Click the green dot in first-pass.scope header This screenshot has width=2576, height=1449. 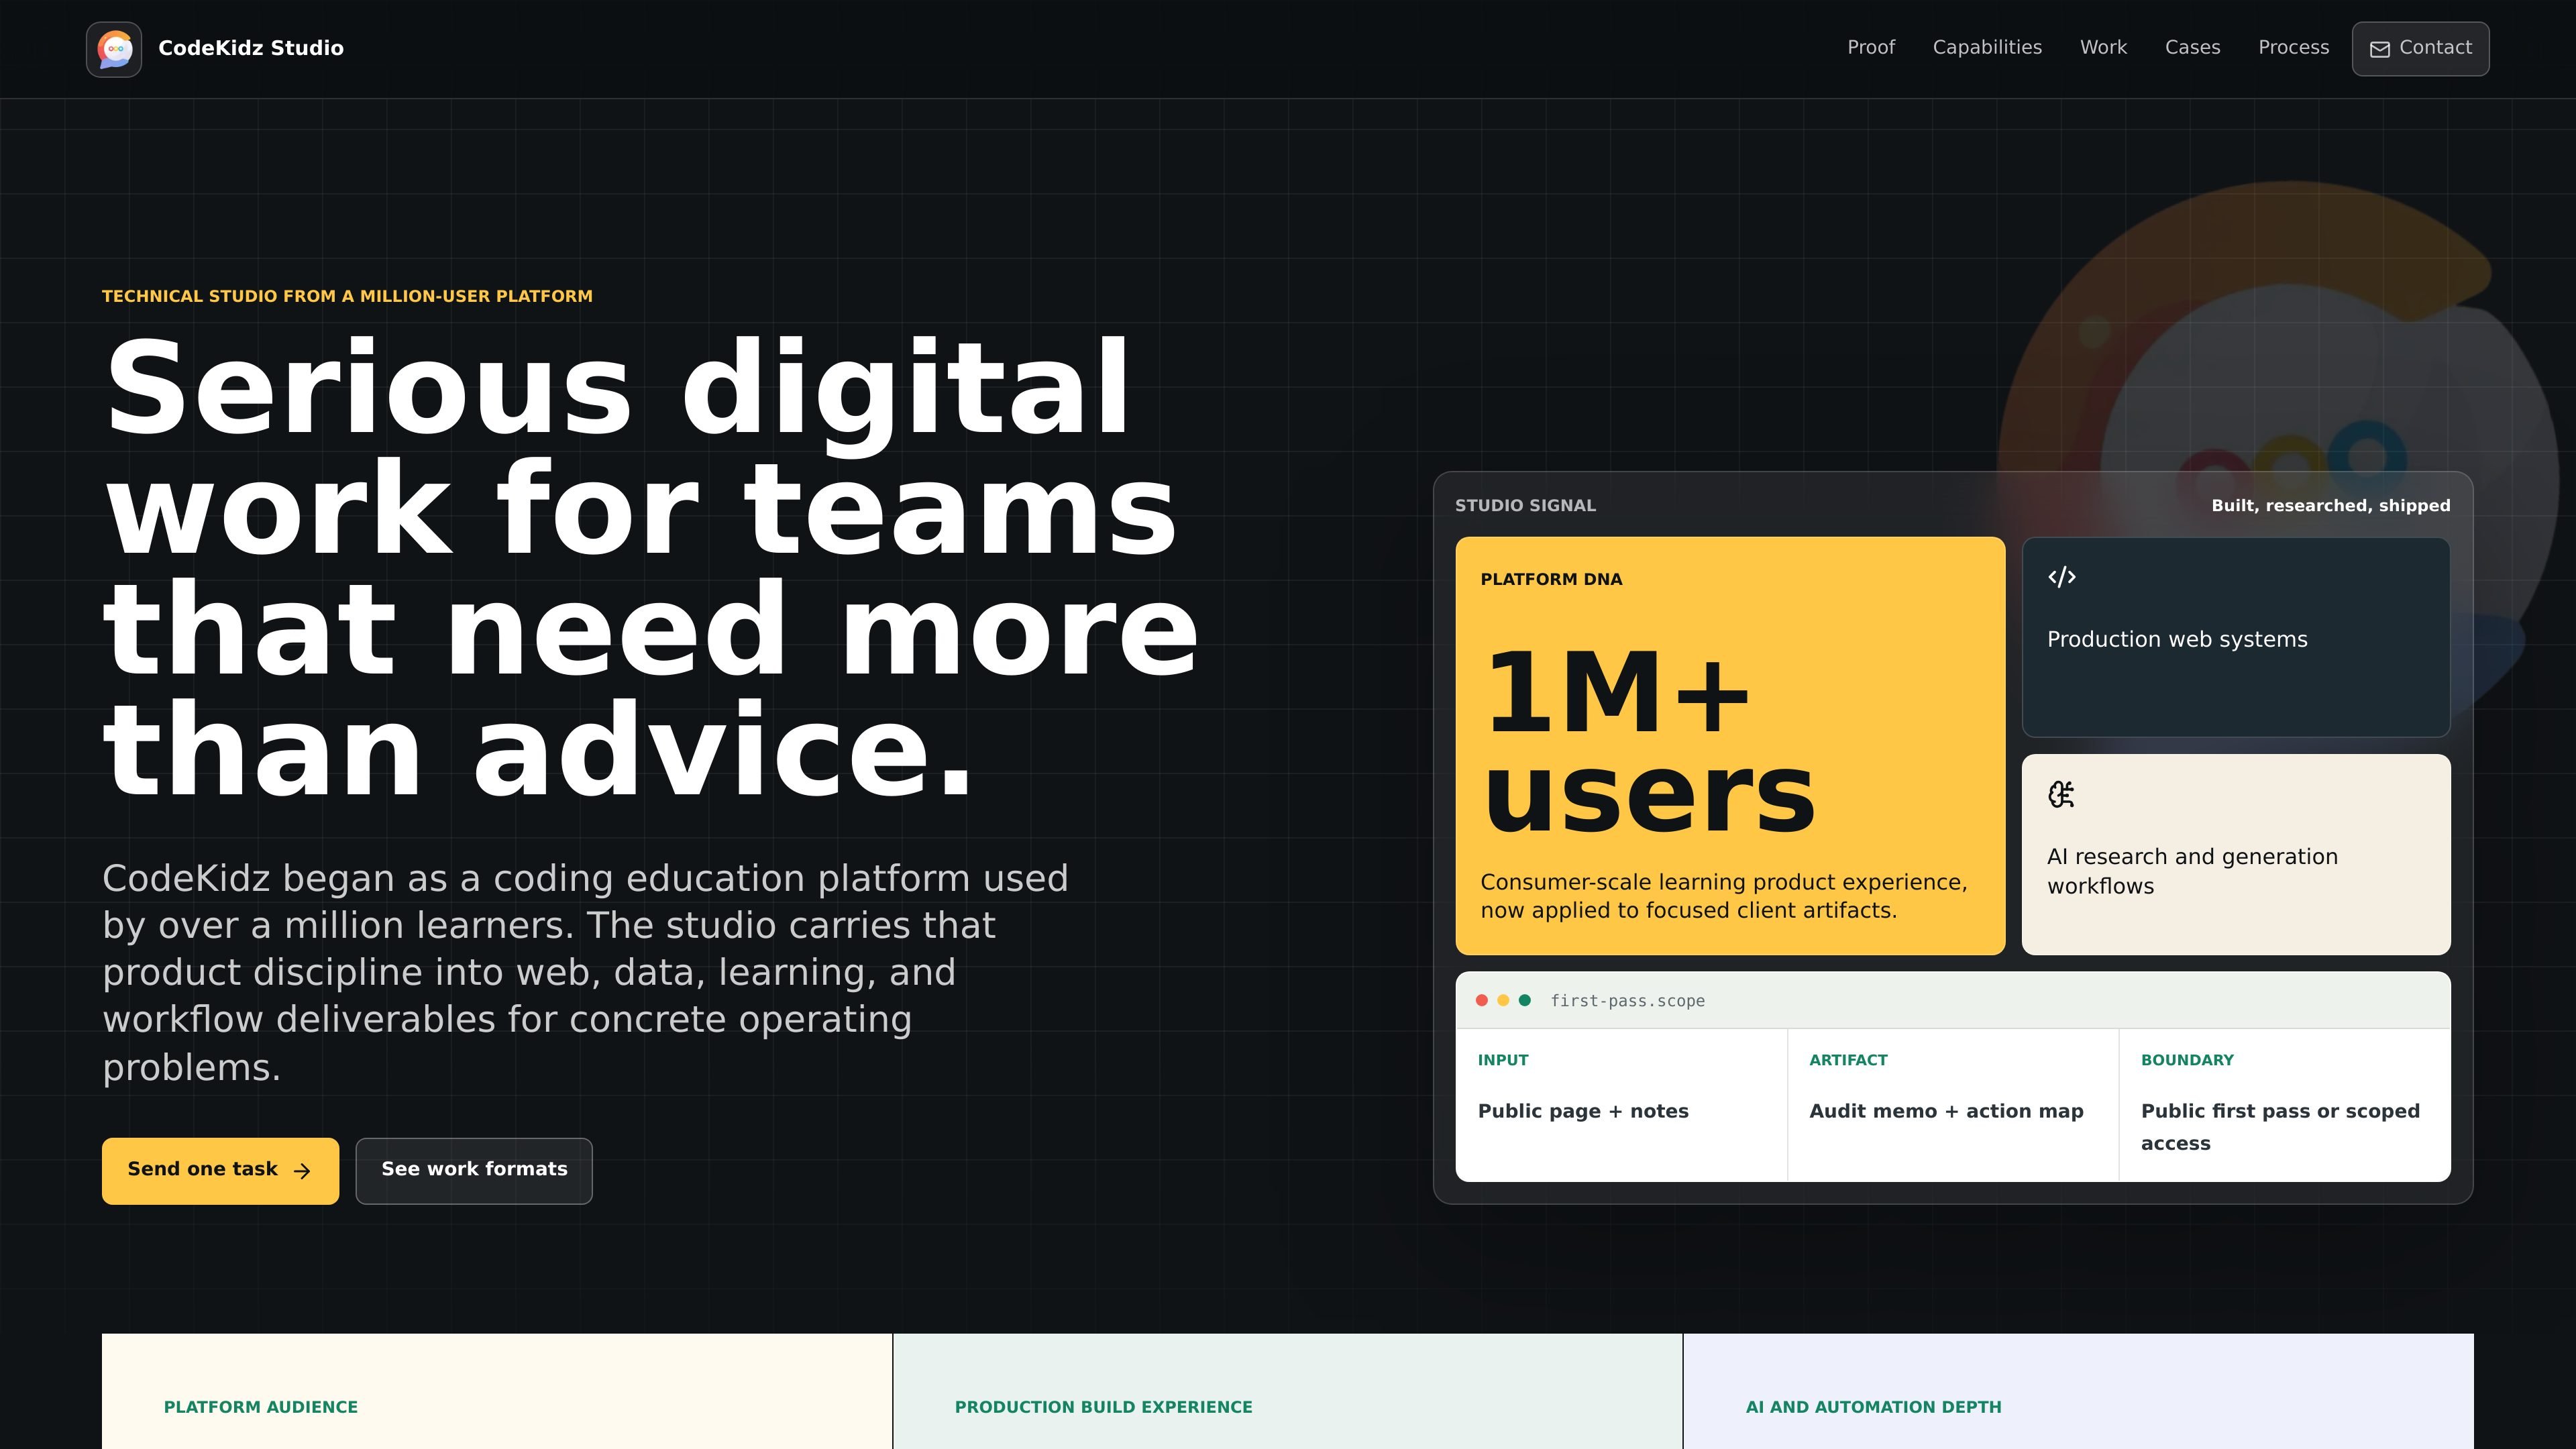point(1525,1000)
